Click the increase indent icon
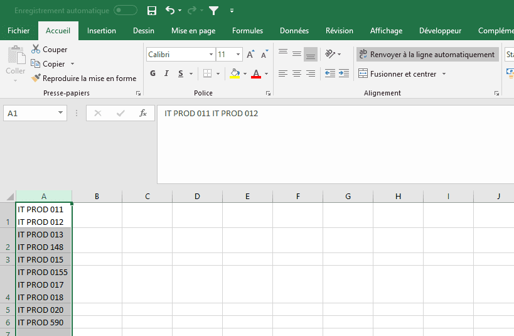 (343, 74)
